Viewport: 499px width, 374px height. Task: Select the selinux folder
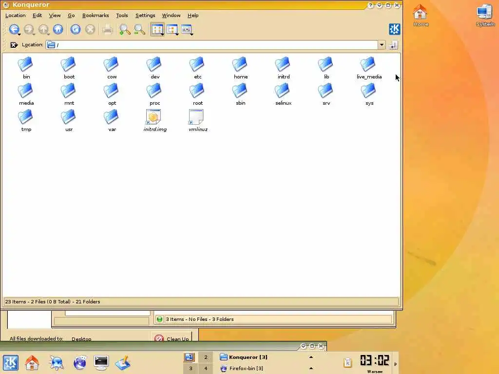point(284,94)
